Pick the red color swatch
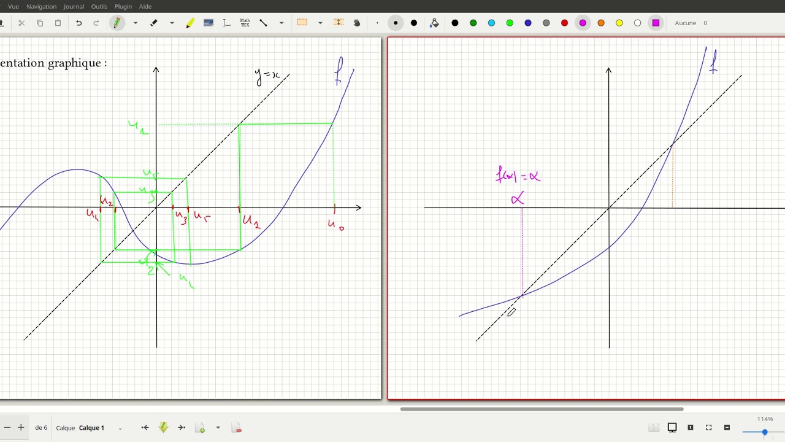This screenshot has width=785, height=442. (x=564, y=23)
